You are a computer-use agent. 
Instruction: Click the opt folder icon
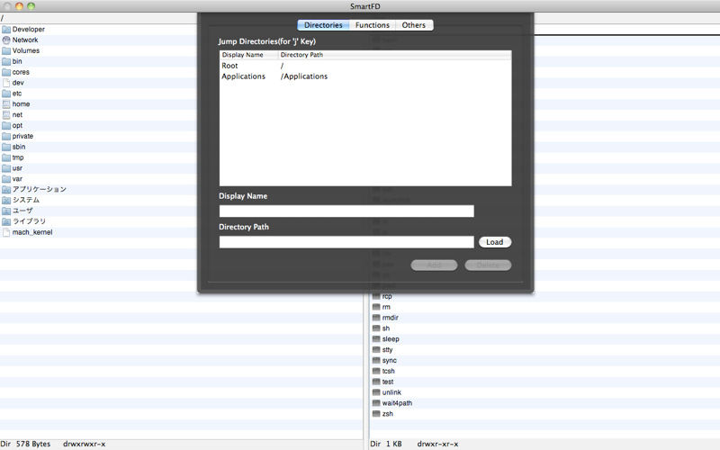click(x=6, y=125)
